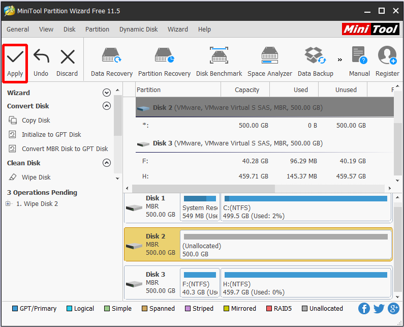Open the View menu
404x327 pixels.
tap(46, 29)
